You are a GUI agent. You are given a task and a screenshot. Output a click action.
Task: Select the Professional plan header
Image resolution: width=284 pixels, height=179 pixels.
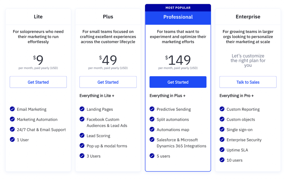point(178,17)
